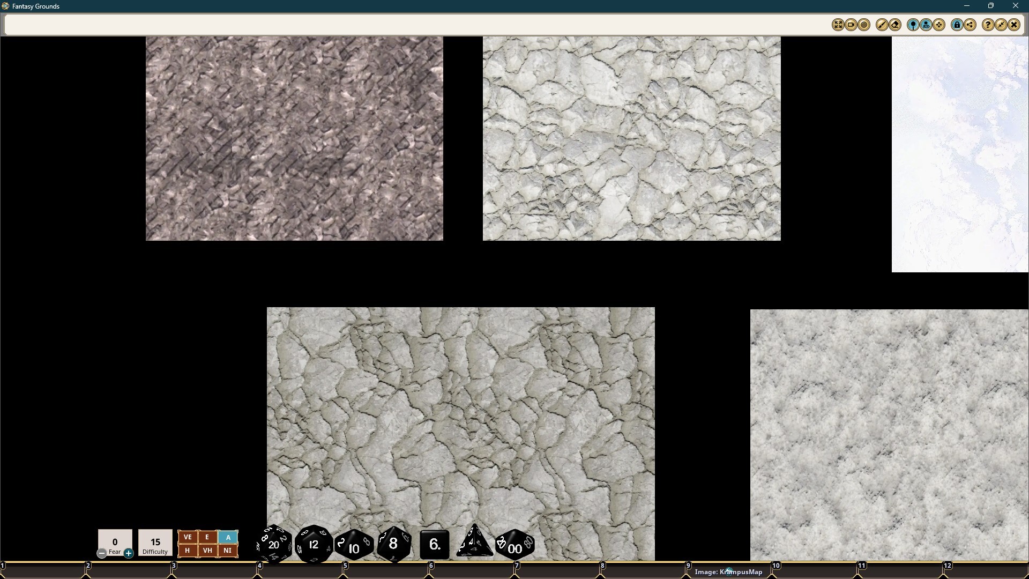
Task: Close the KrampusMap image window
Action: click(x=1015, y=25)
